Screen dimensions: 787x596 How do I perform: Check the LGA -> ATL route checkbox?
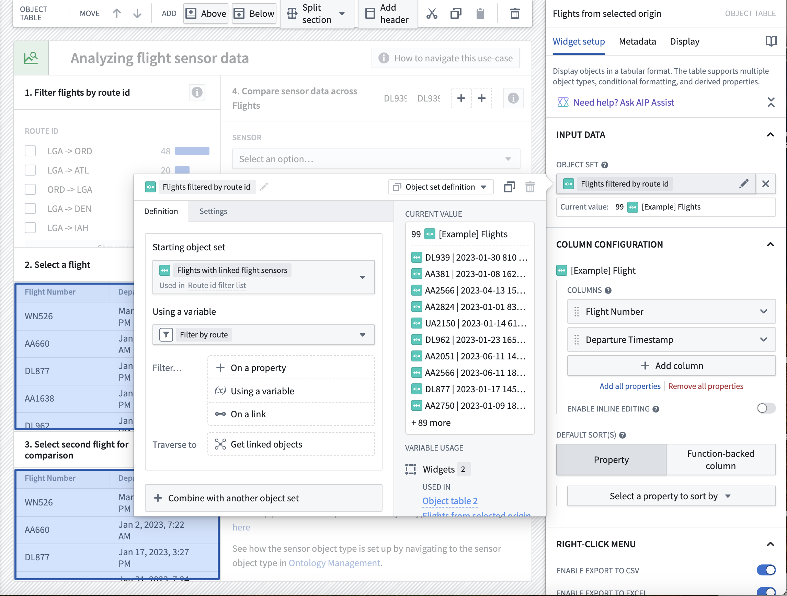pyautogui.click(x=30, y=170)
